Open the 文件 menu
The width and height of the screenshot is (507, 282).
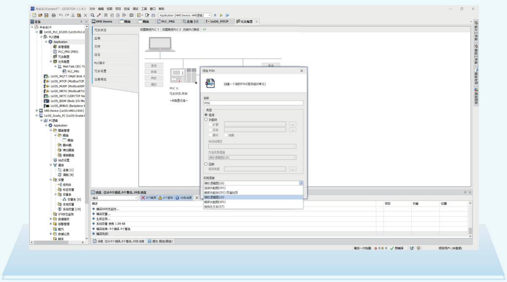(x=92, y=8)
